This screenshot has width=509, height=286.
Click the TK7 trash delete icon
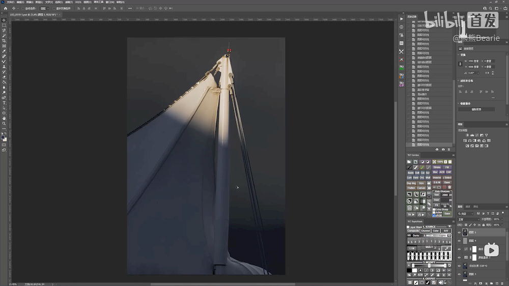pyautogui.click(x=409, y=208)
